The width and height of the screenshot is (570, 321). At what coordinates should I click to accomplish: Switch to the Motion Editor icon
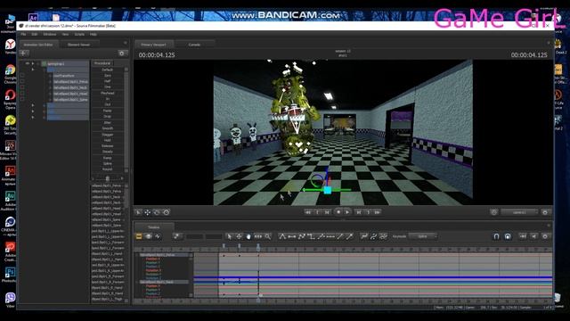point(149,236)
